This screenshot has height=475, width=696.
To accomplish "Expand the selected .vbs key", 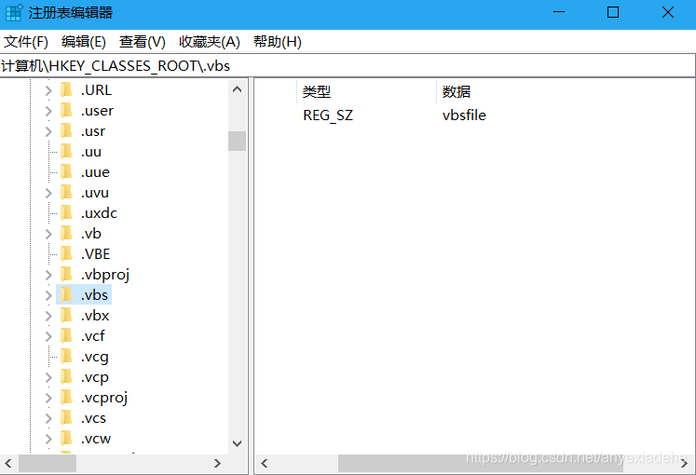I will point(48,295).
